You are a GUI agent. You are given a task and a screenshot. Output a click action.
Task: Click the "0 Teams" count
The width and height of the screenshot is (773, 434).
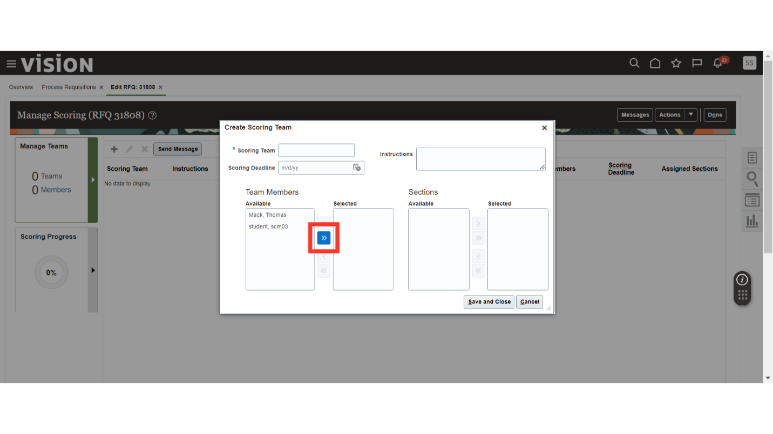click(x=47, y=176)
